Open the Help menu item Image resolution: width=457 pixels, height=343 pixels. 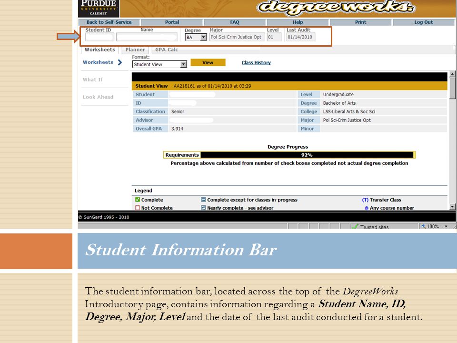[298, 22]
